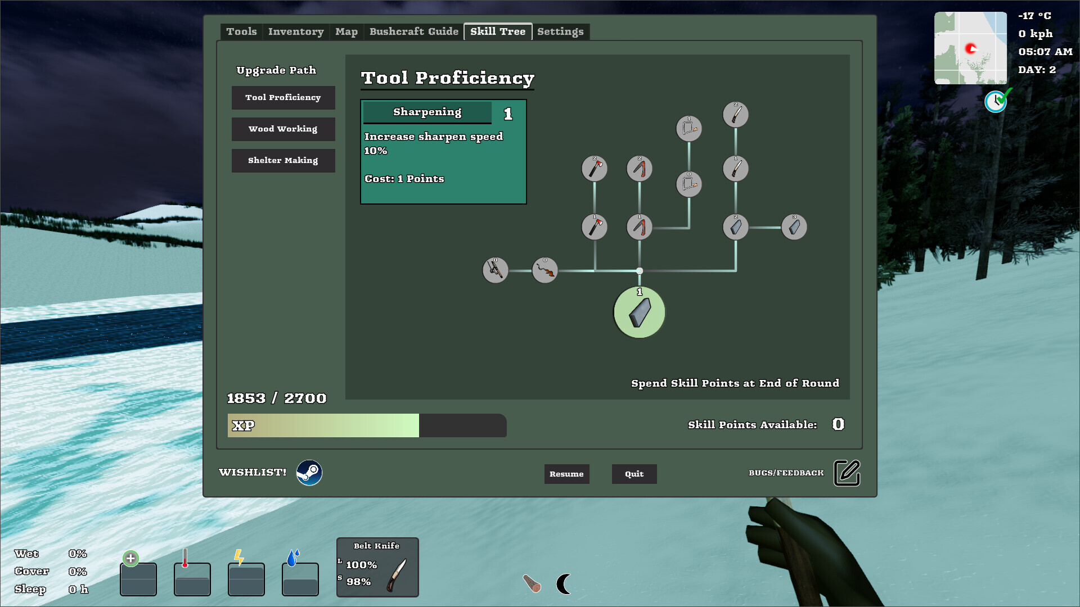This screenshot has width=1080, height=607.
Task: Select the fishing lure skill node
Action: pyautogui.click(x=544, y=270)
